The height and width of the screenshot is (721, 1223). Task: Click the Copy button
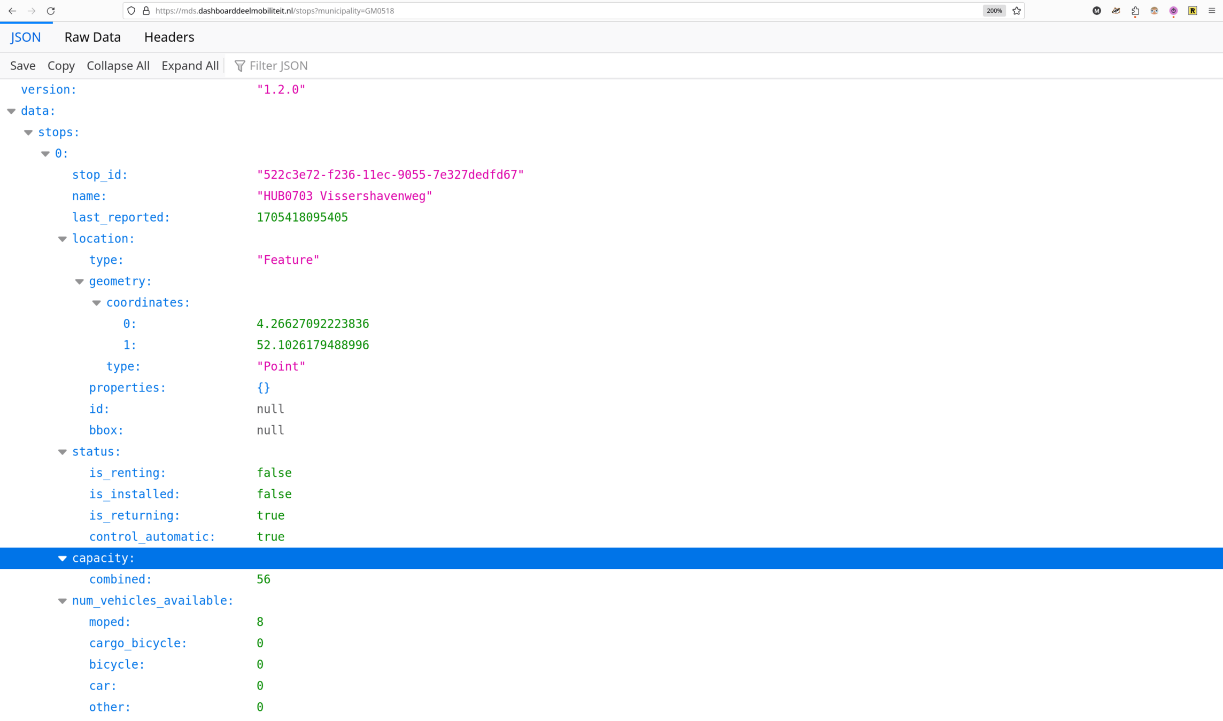[61, 66]
